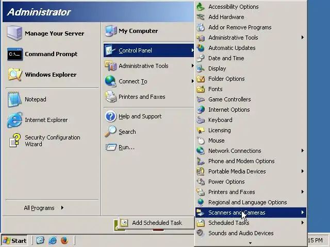This screenshot has height=247, width=330.
Task: Click the Automatic Updates icon
Action: tap(201, 48)
